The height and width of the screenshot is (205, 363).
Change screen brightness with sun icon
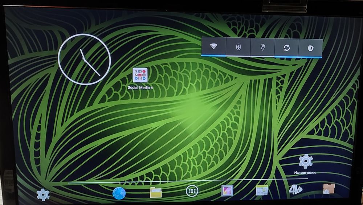tap(310, 48)
